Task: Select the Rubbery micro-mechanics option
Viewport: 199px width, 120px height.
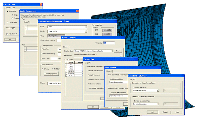Action: coord(53,69)
